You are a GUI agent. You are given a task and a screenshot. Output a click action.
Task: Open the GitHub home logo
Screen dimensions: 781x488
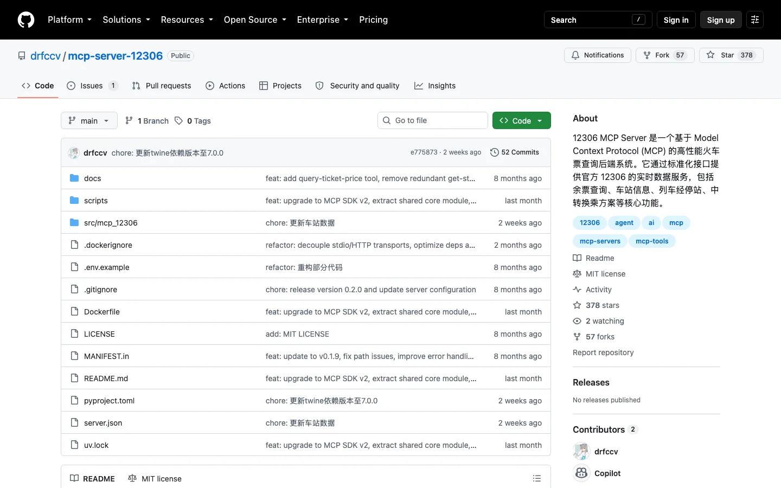point(26,20)
